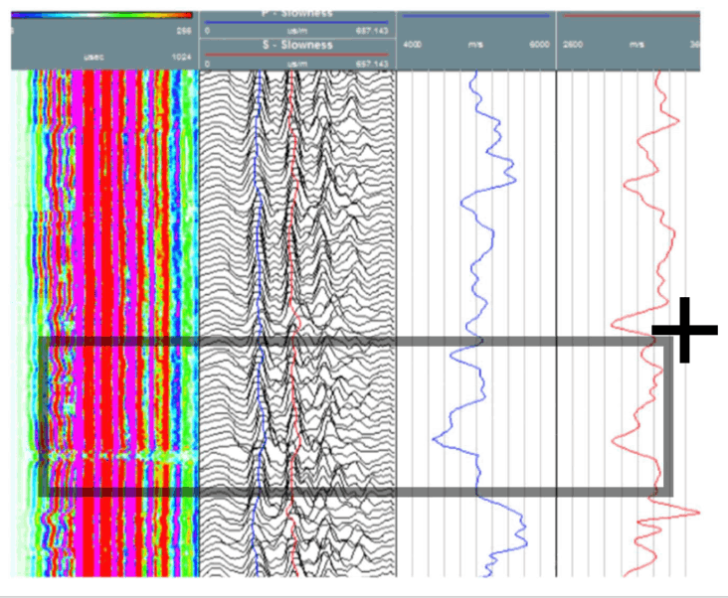Click the 256 color scale value
This screenshot has width=728, height=598.
183,30
